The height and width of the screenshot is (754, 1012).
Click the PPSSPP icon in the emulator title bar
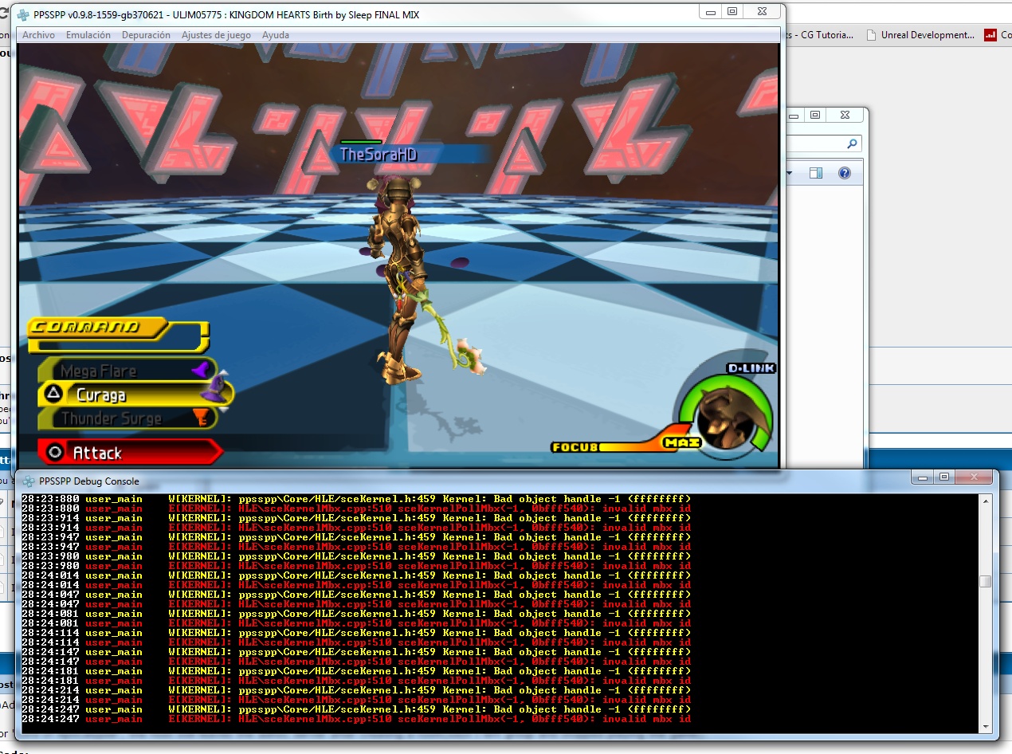(23, 14)
